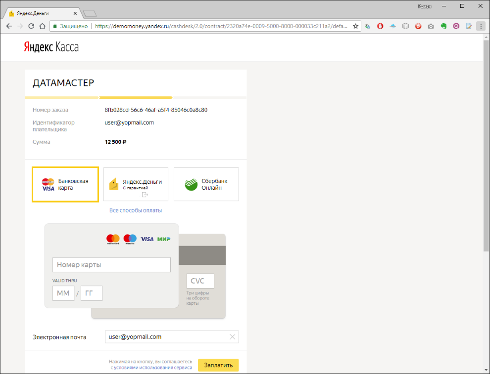The image size is (490, 374).
Task: Click the scrollbar down arrow
Action: point(486,371)
